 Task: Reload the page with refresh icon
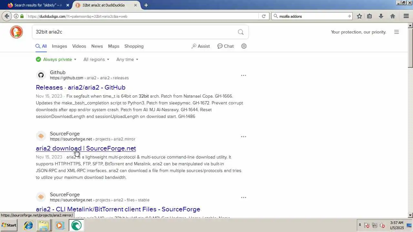pos(264,16)
